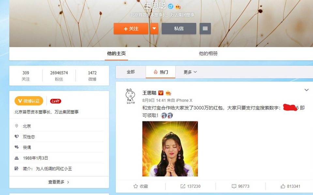Click the orange 关注 follow button
Screen dimensions: 313x195
coord(131,29)
